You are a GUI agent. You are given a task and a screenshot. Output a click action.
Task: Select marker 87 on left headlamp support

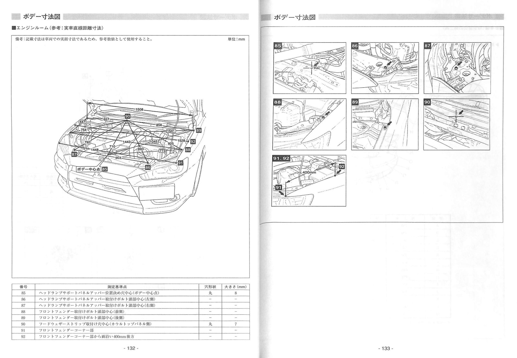pos(74,155)
